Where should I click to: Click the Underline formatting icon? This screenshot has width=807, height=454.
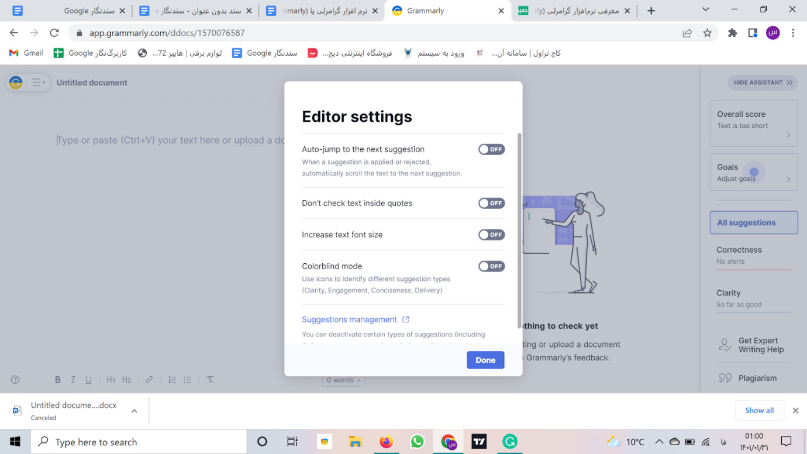coord(88,380)
